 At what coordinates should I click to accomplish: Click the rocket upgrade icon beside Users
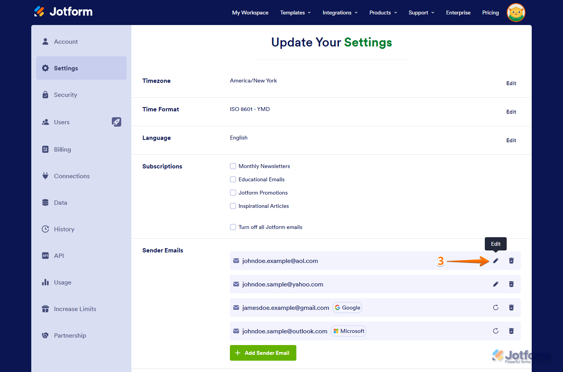pyautogui.click(x=117, y=122)
